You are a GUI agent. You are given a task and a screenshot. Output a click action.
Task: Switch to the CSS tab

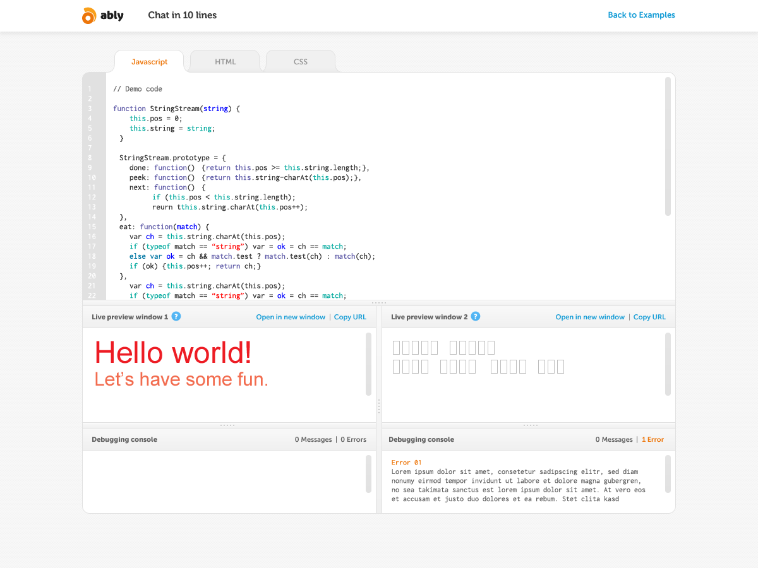[x=301, y=62]
